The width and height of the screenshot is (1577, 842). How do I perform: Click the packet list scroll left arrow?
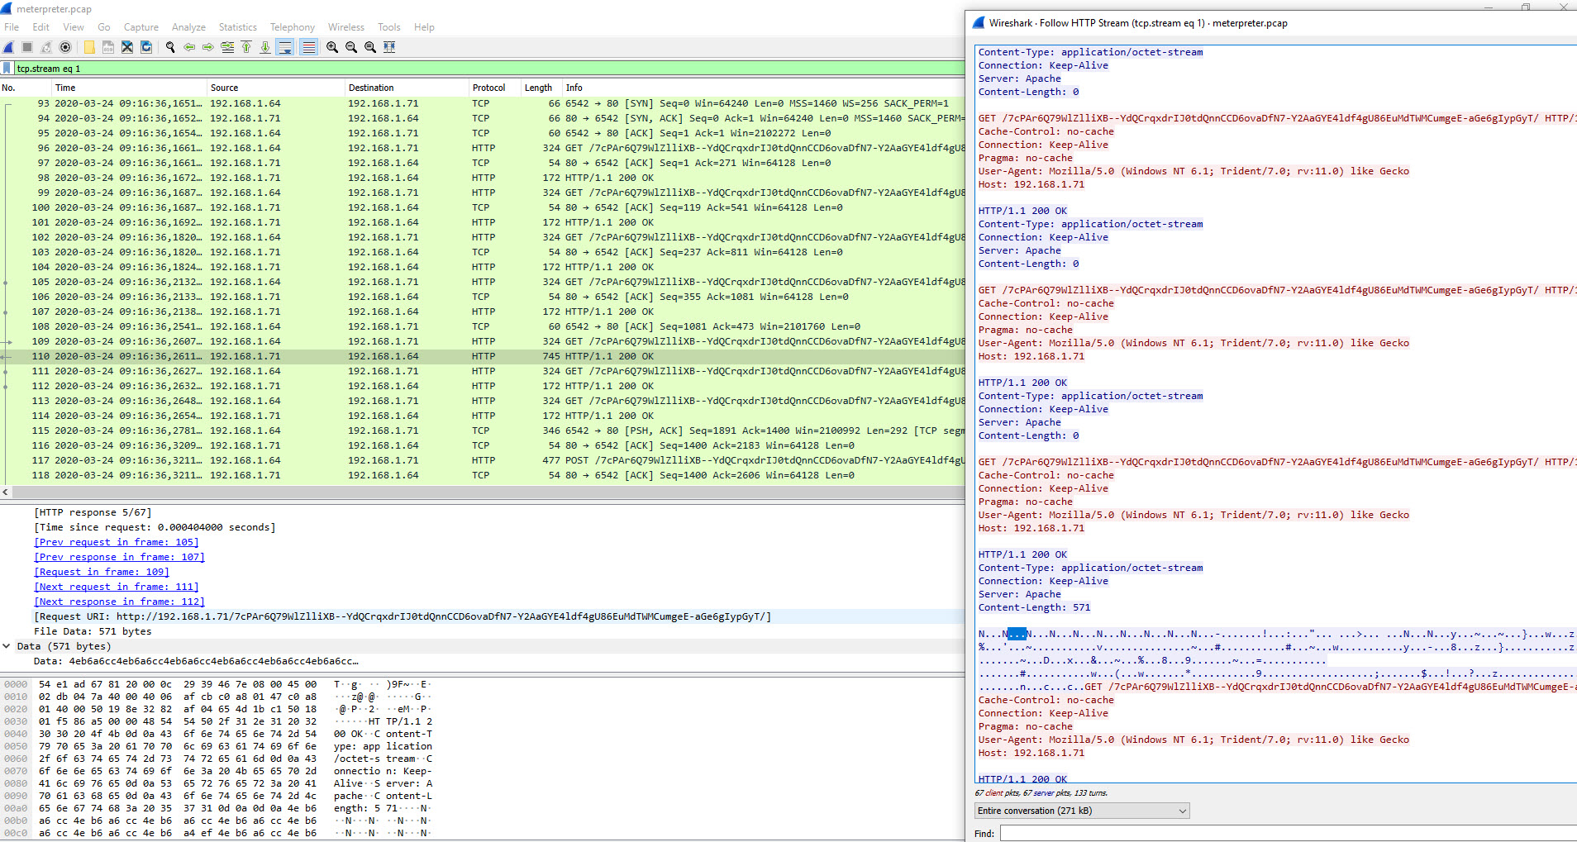(x=6, y=492)
